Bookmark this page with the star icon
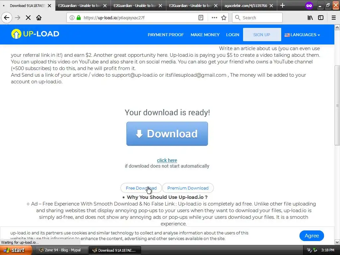 [224, 18]
